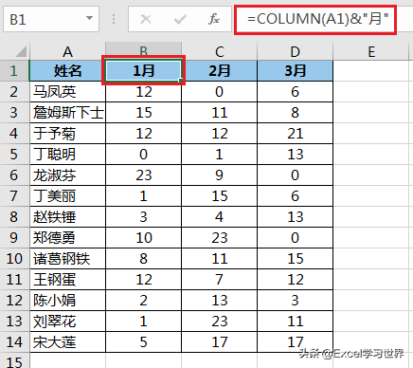Click the name cell 郑德勇
This screenshot has width=413, height=368.
67,238
